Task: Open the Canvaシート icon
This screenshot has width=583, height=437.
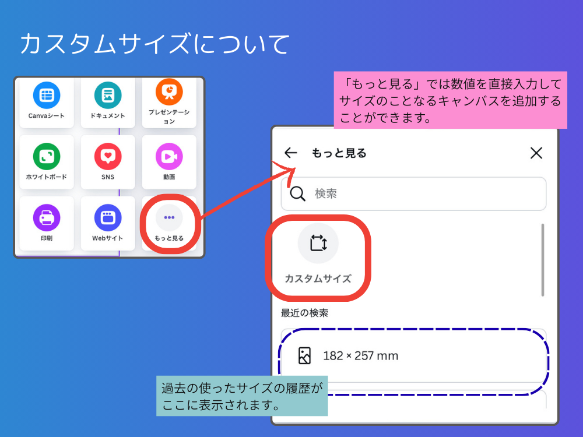Action: 47,96
